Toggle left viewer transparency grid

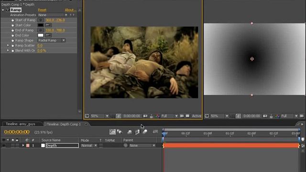[187, 116]
